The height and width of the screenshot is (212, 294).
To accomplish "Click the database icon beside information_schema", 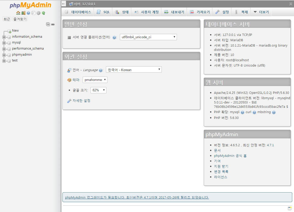I will (9, 37).
